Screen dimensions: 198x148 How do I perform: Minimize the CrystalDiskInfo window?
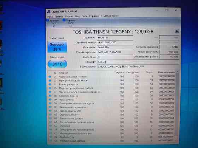point(157,10)
